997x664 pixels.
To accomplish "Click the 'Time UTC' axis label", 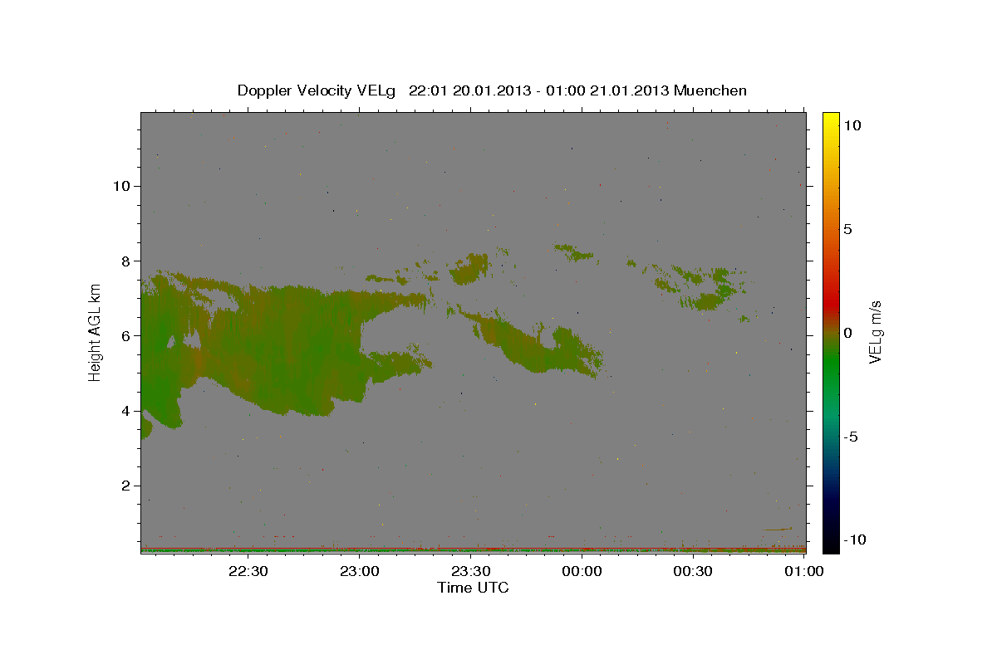I will 473,588.
